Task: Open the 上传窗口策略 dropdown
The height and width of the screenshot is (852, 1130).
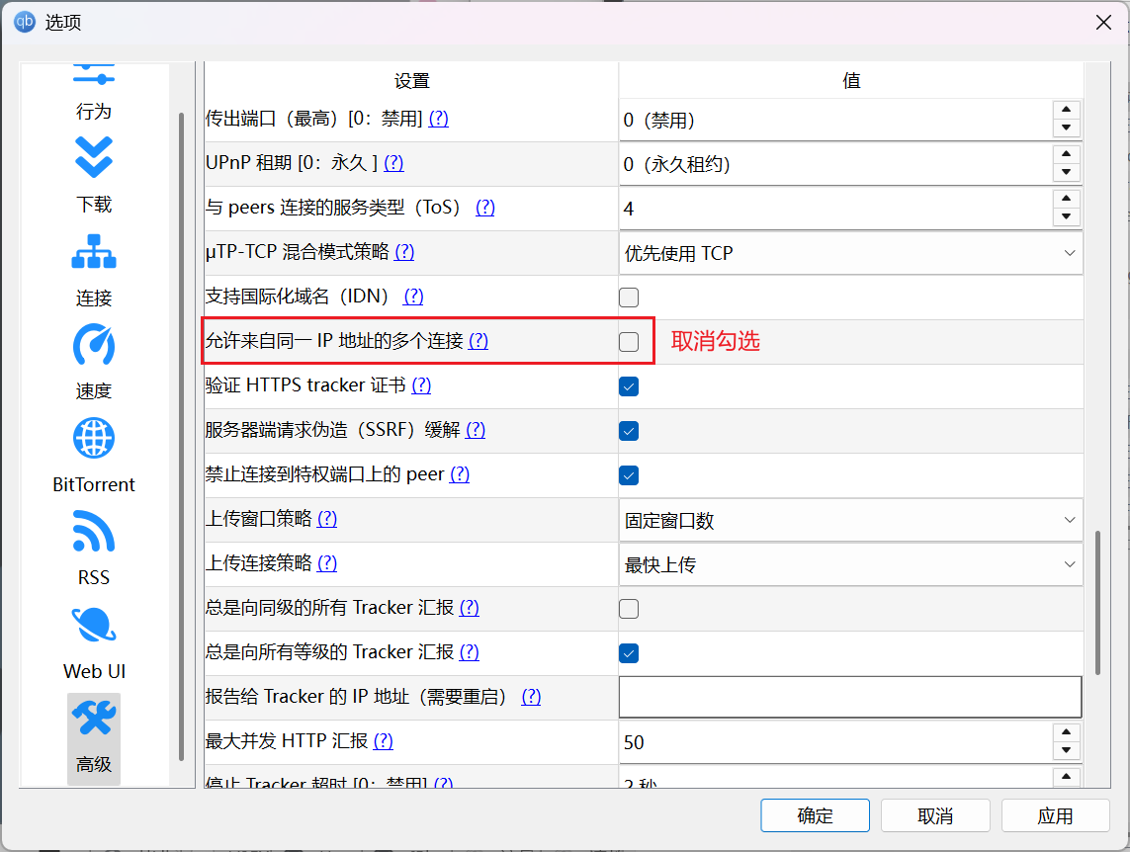Action: [850, 520]
